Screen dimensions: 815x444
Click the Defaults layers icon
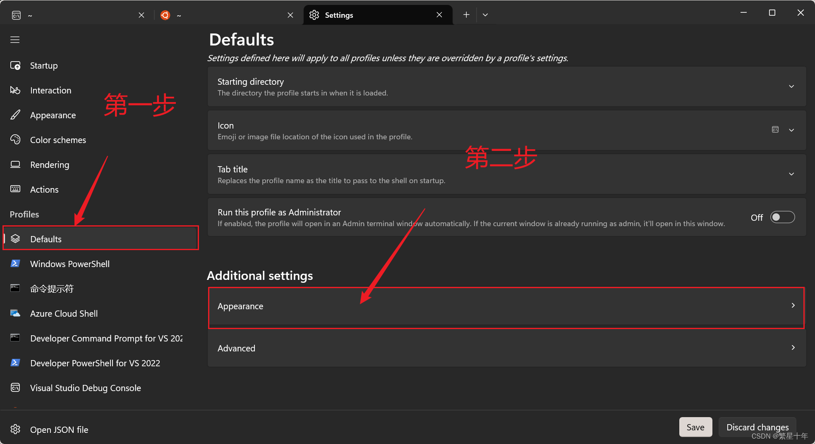(15, 239)
